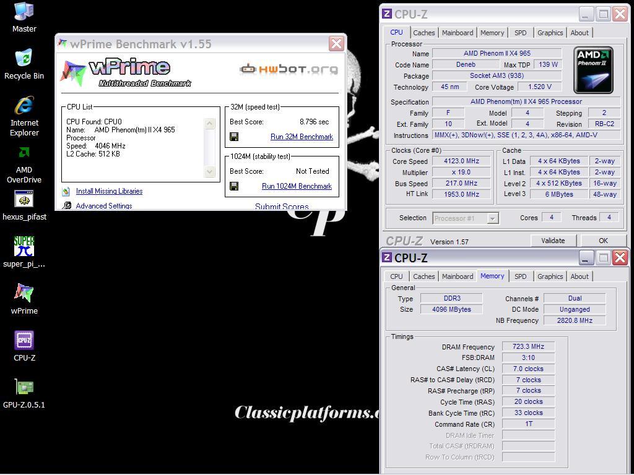Click the floppy save icon beside Run 32M Benchmark

coord(233,137)
